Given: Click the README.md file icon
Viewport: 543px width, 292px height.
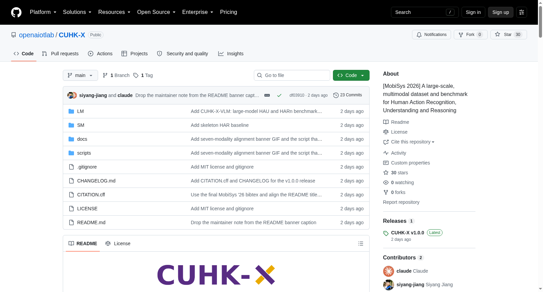Looking at the screenshot, I should click(71, 222).
